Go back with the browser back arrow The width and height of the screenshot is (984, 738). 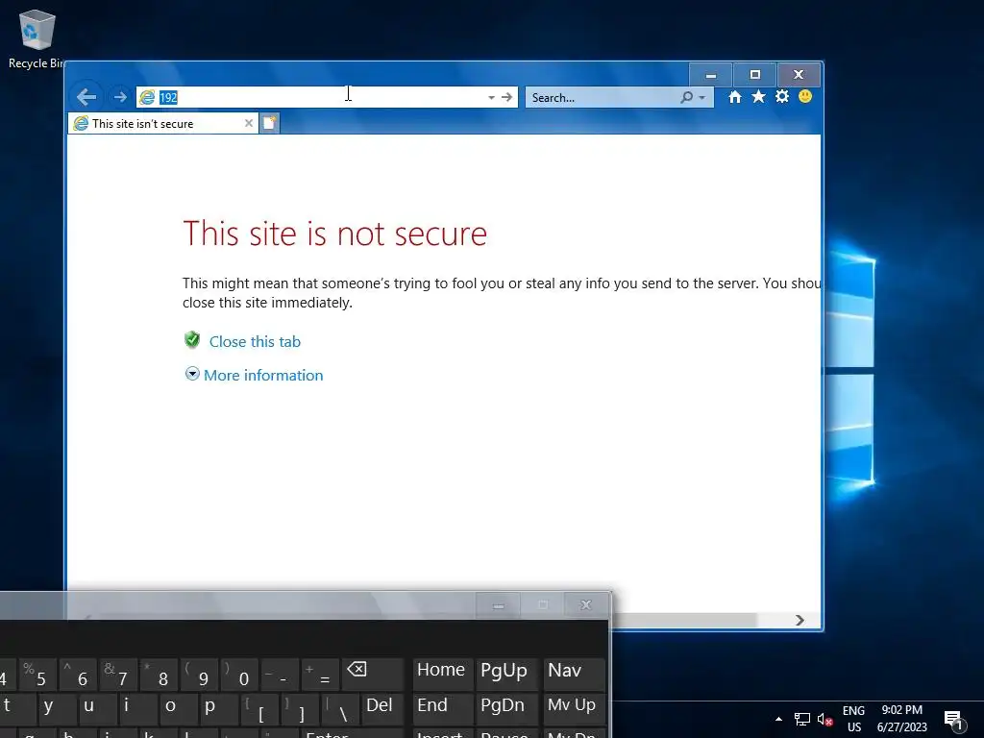86,97
